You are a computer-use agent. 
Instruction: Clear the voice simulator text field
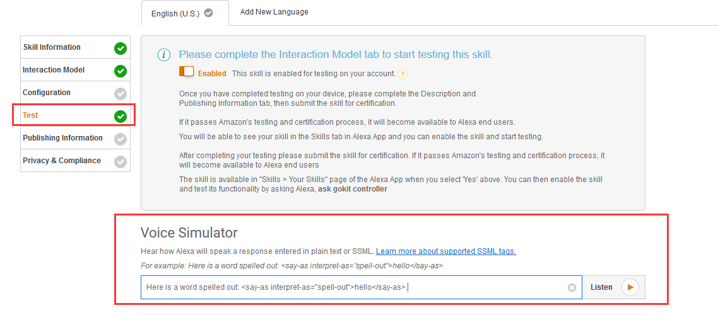[x=572, y=287]
